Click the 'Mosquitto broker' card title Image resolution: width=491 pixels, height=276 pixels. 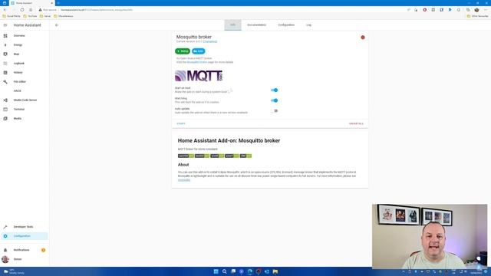(x=194, y=37)
